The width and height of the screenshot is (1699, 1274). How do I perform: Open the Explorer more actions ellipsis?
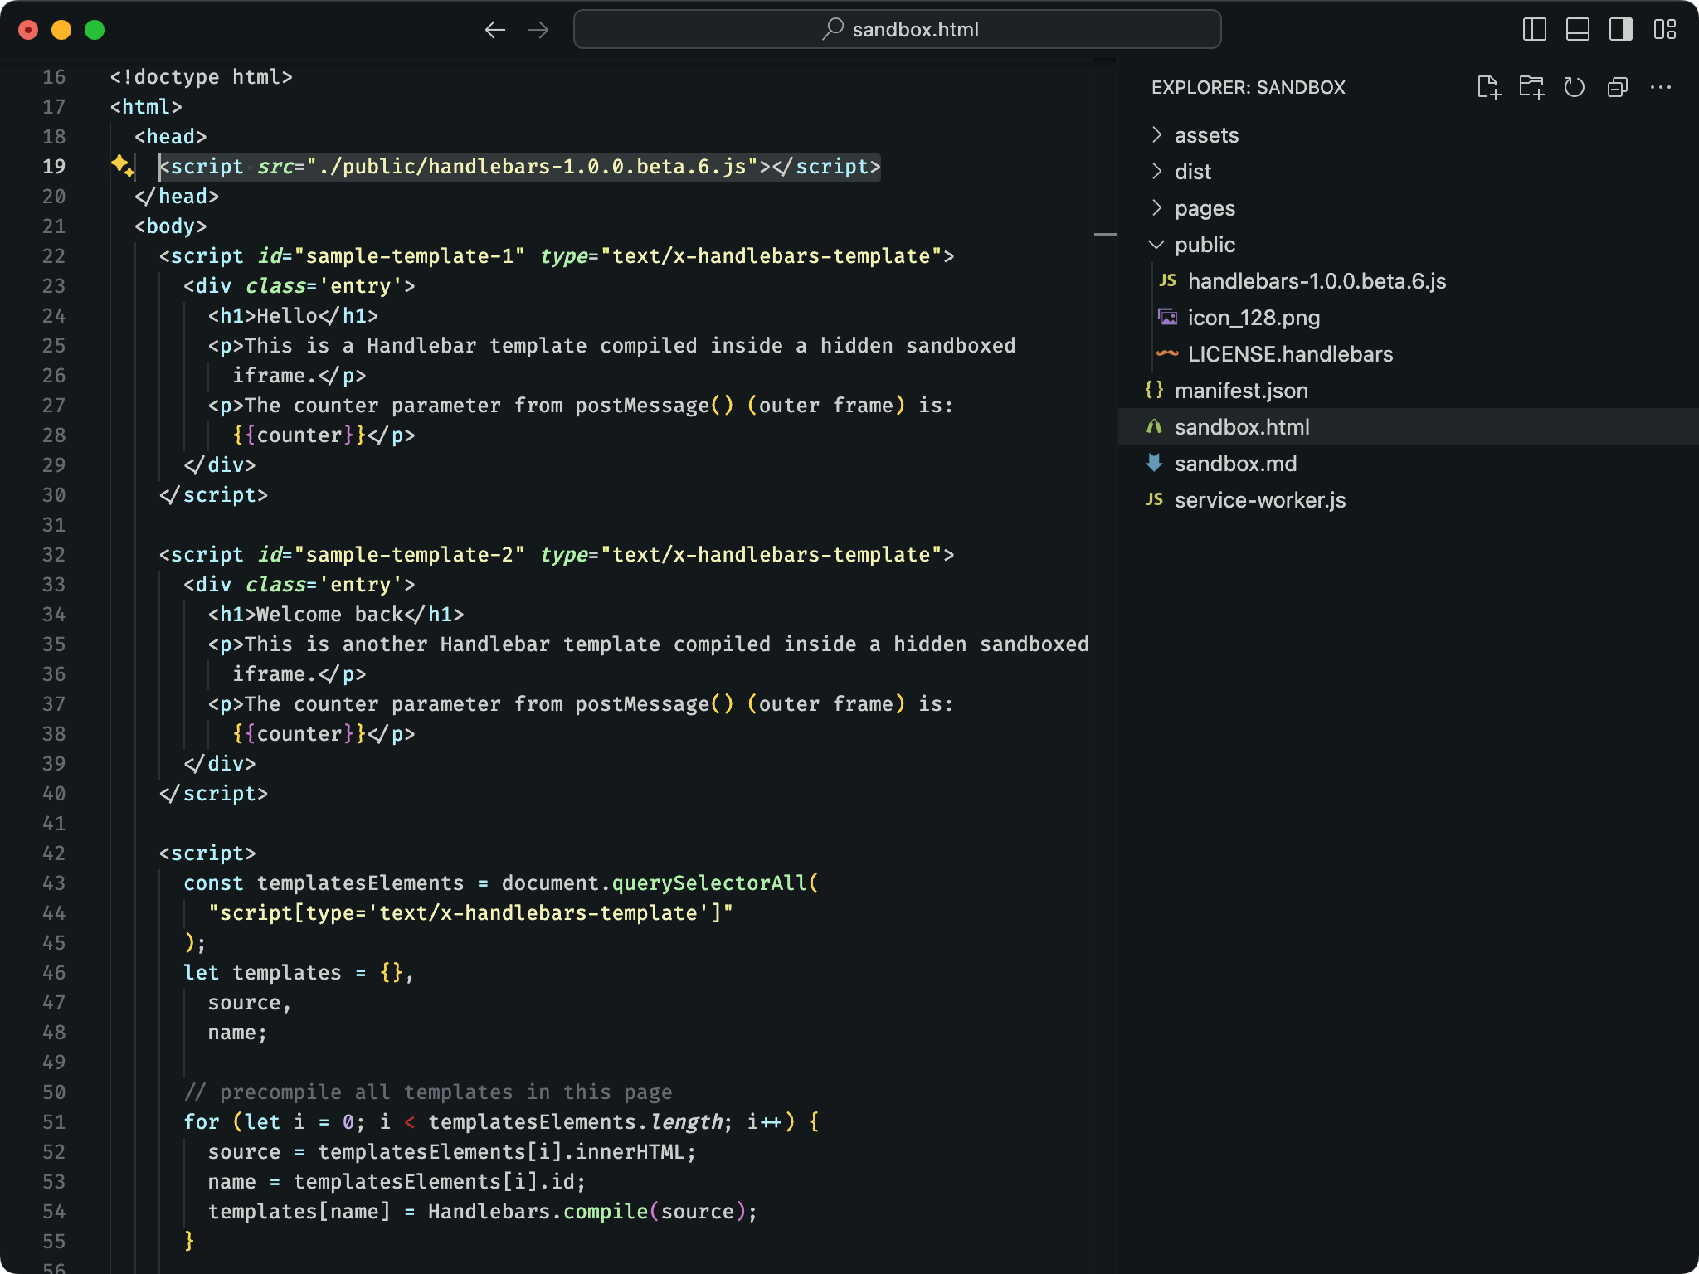[1661, 87]
